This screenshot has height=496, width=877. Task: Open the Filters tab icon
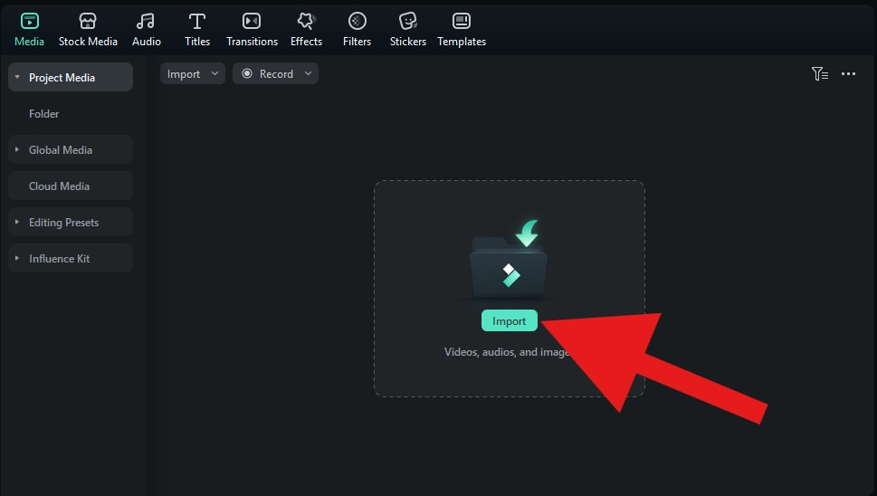coord(357,21)
